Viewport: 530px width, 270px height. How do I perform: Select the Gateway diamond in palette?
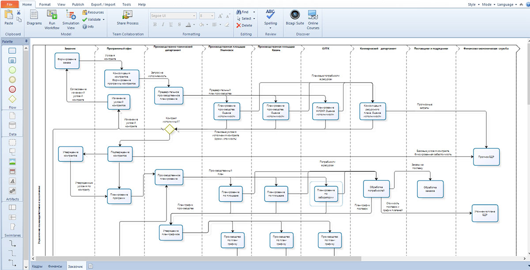tap(12, 99)
